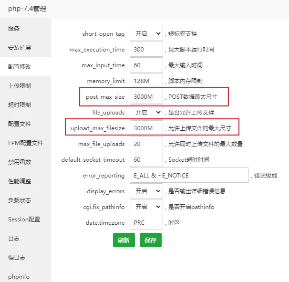Click the 是否开启pathinfo description text
This screenshot has width=289, height=282.
(x=191, y=207)
